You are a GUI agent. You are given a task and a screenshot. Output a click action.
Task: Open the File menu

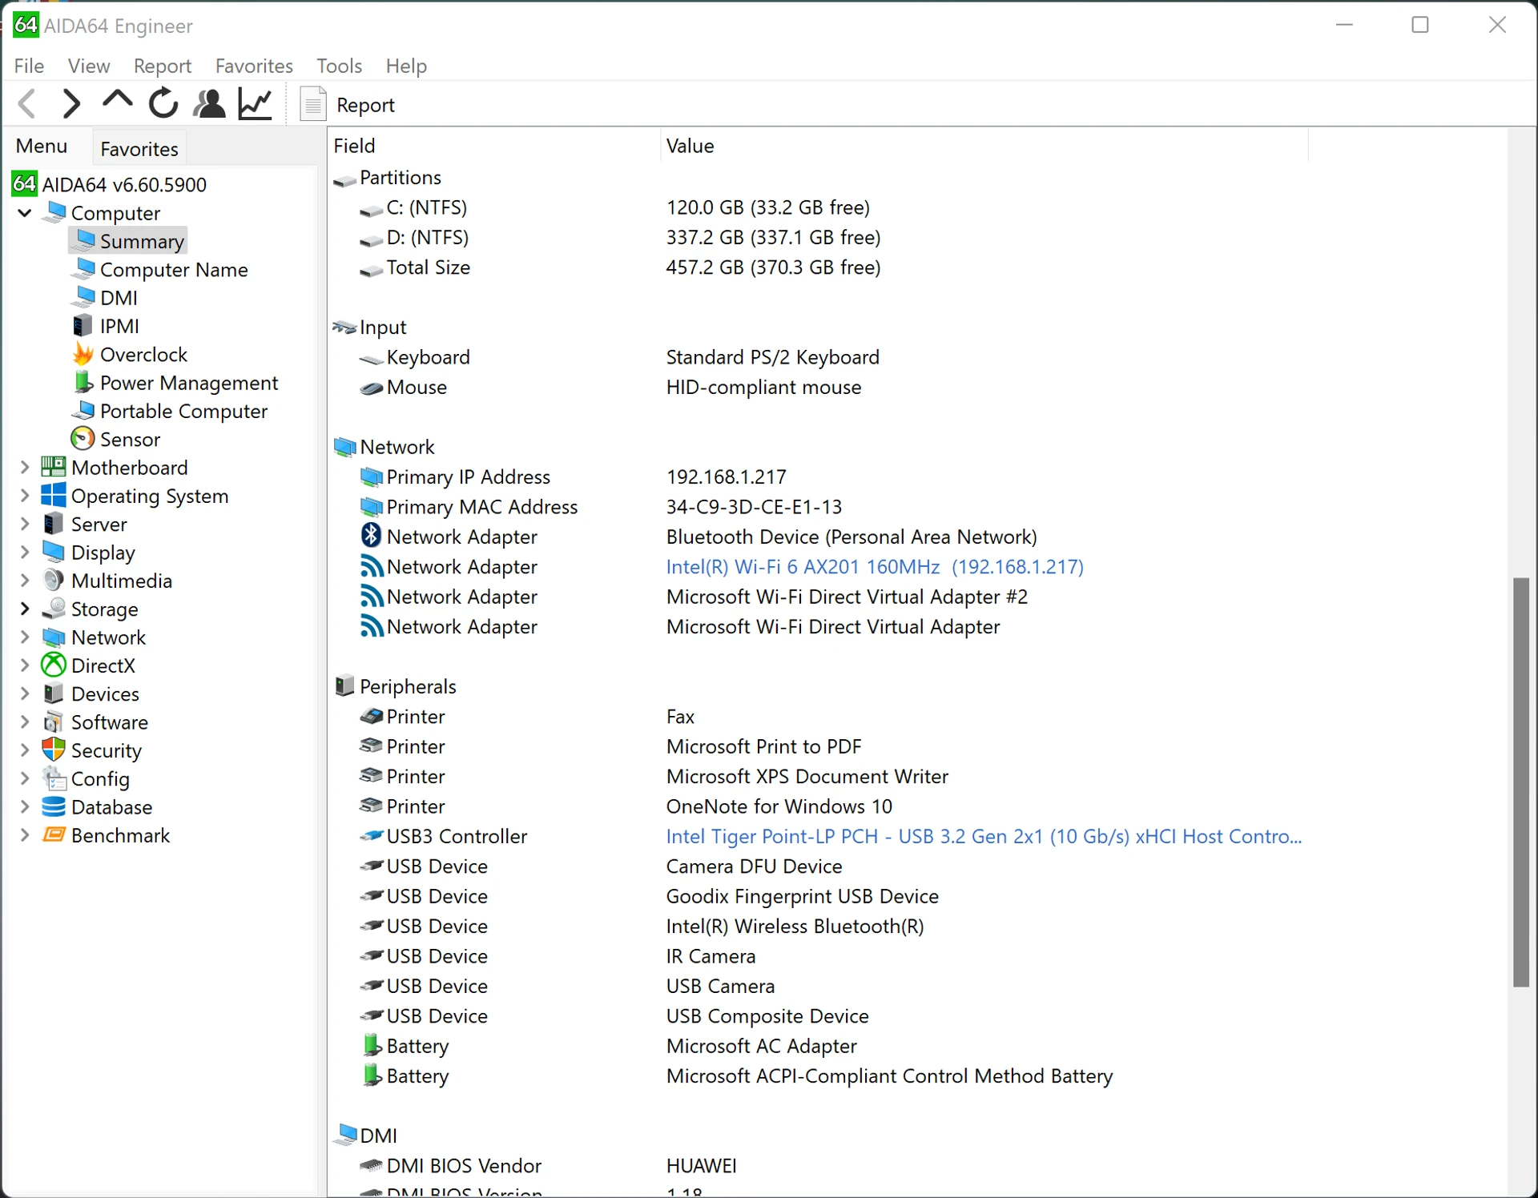click(29, 66)
